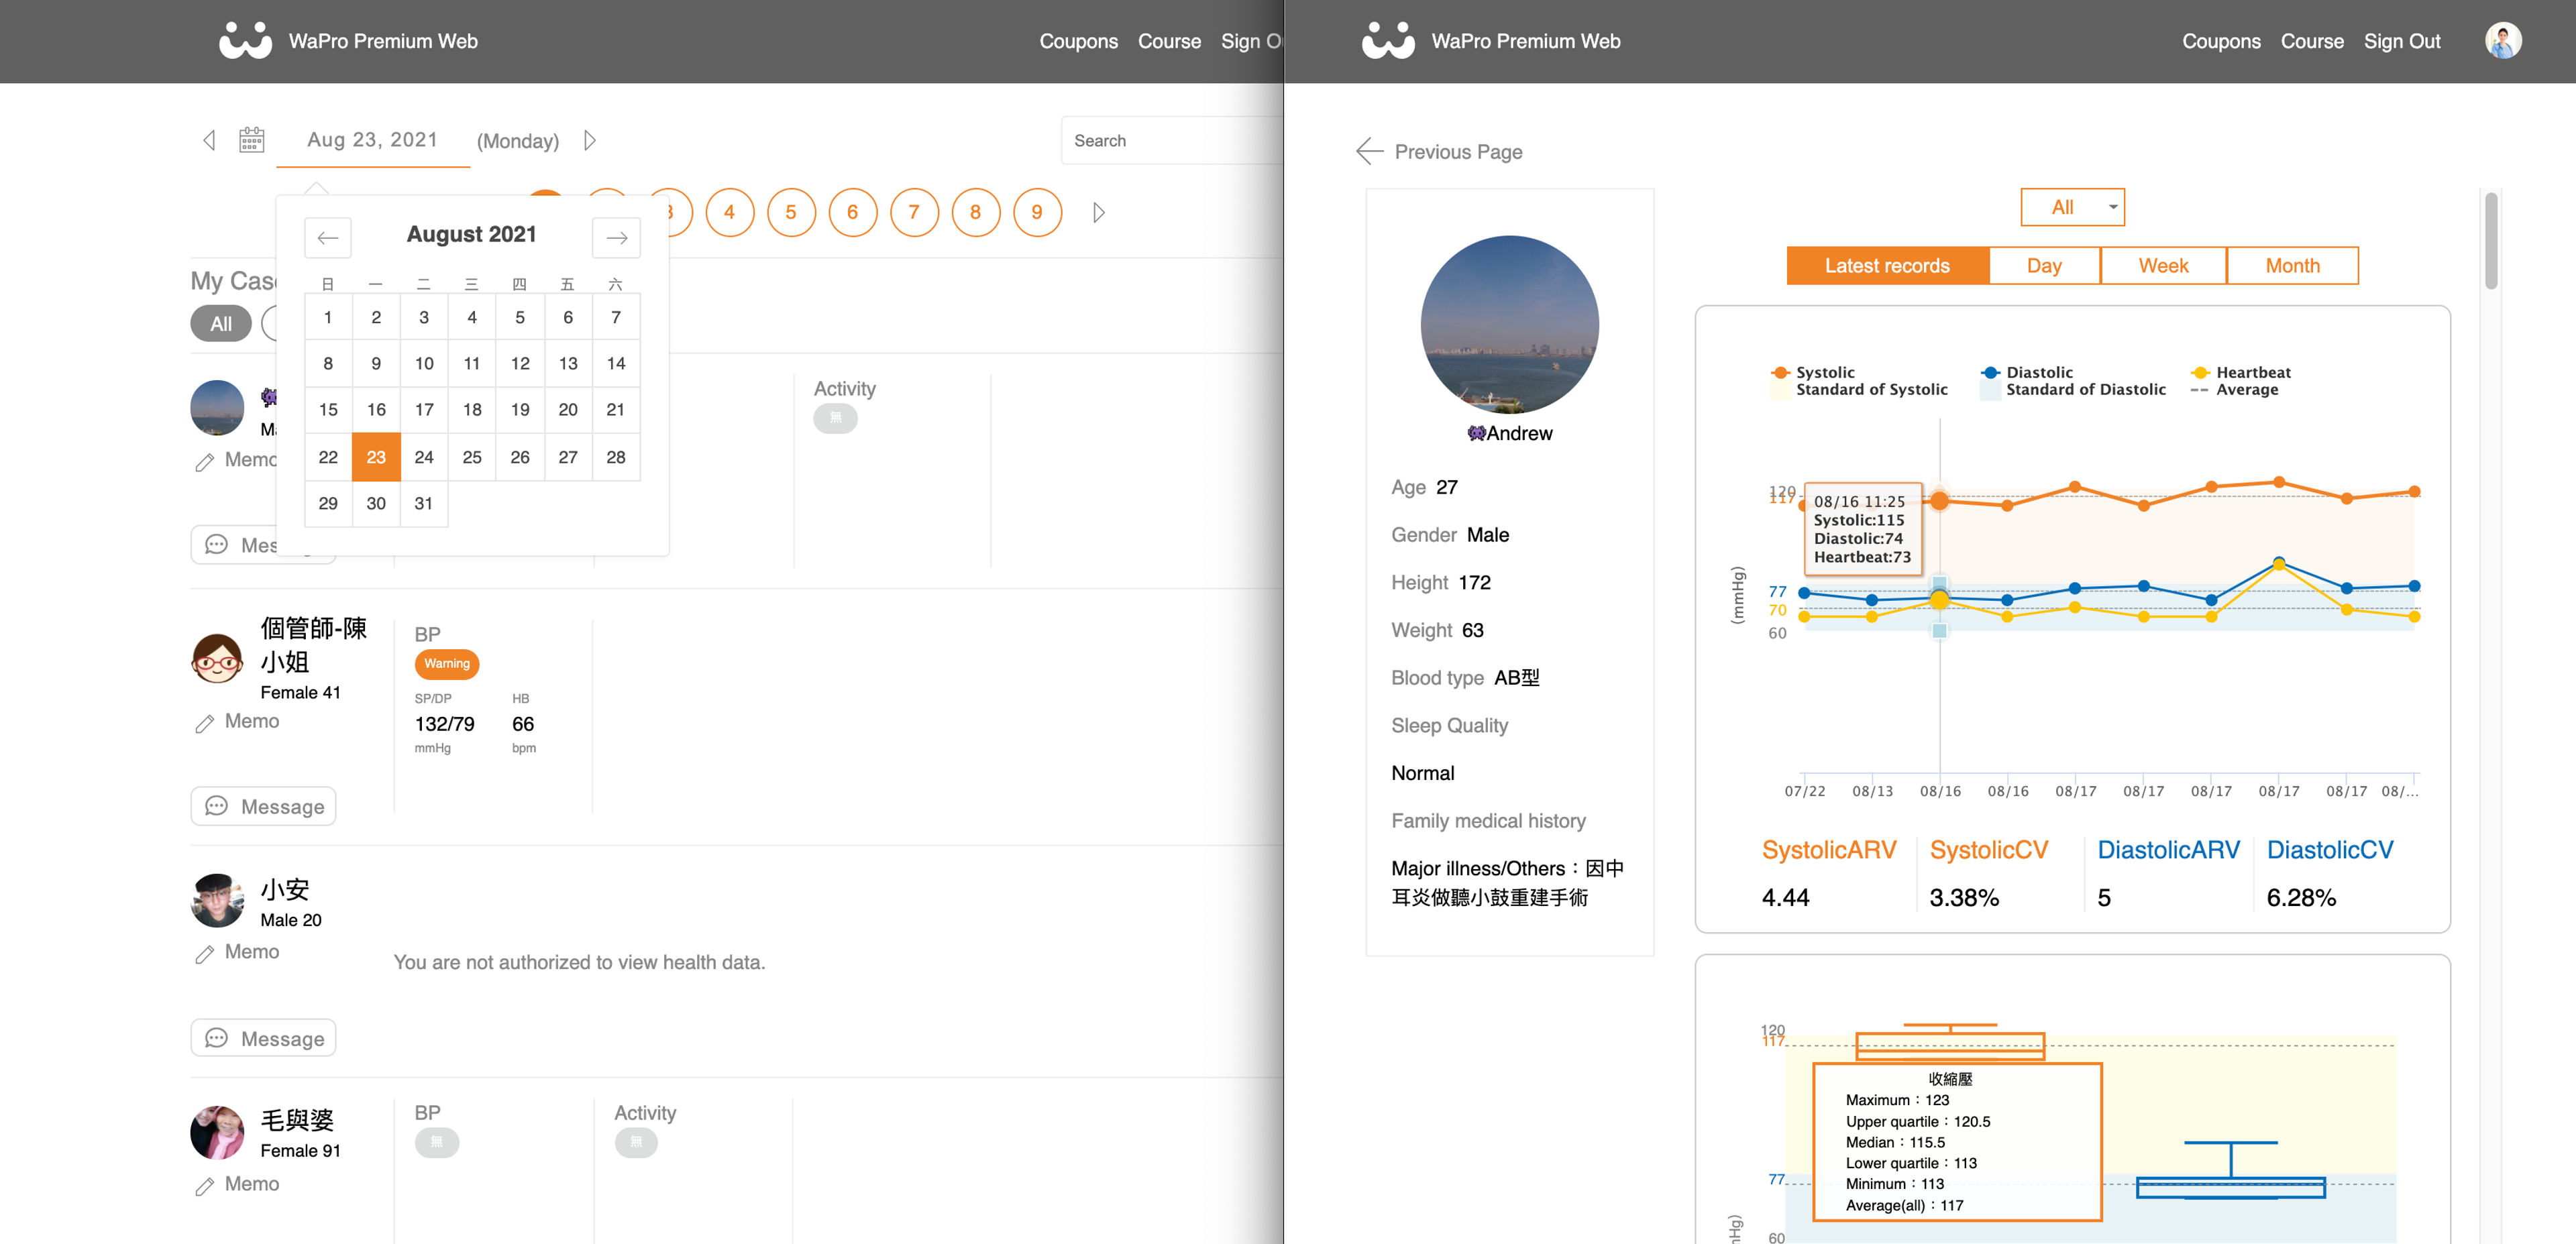Switch to the Month tab

pos(2292,266)
